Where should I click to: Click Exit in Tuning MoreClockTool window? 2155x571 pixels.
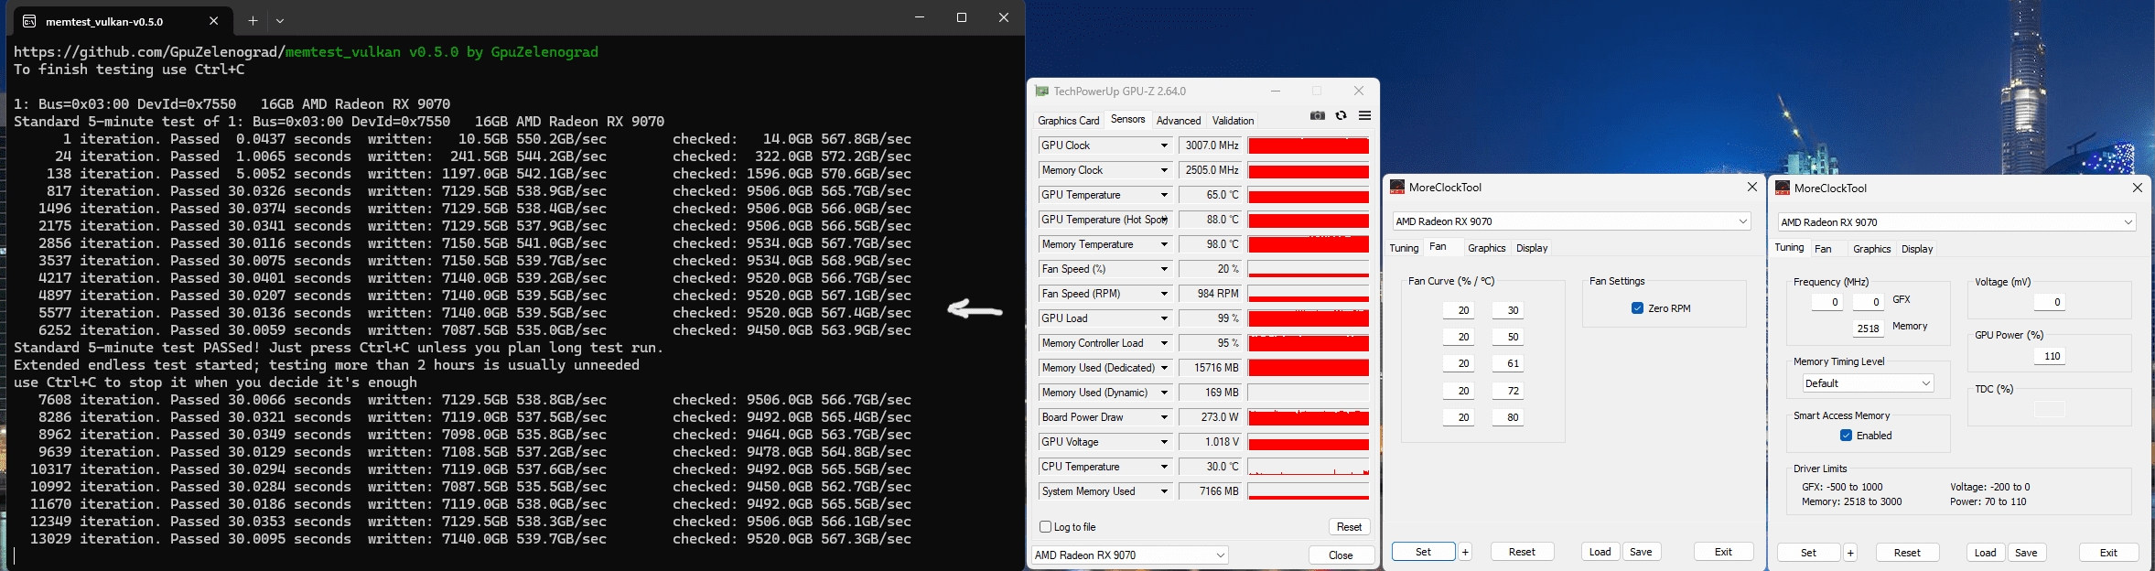[2108, 553]
